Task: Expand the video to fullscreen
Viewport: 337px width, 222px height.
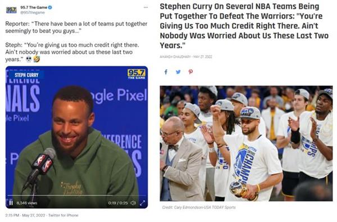Action: pyautogui.click(x=142, y=203)
